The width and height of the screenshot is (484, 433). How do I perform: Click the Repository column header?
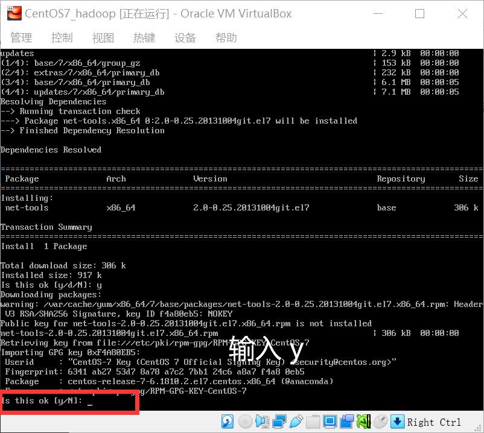401,179
